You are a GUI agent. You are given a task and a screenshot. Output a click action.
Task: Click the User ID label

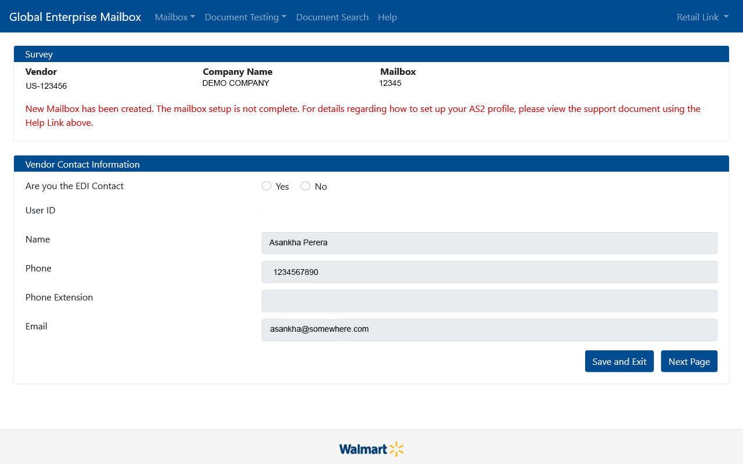click(x=41, y=211)
